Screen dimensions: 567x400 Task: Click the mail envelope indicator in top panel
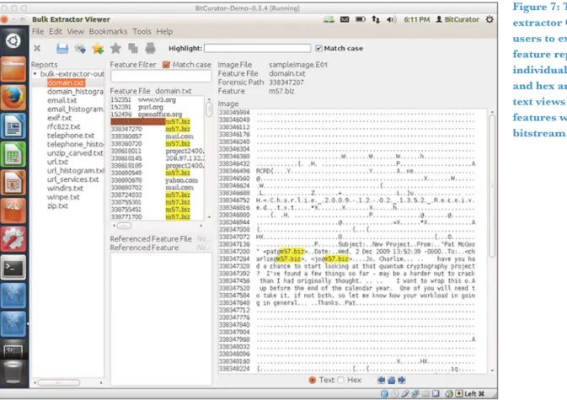click(x=345, y=19)
